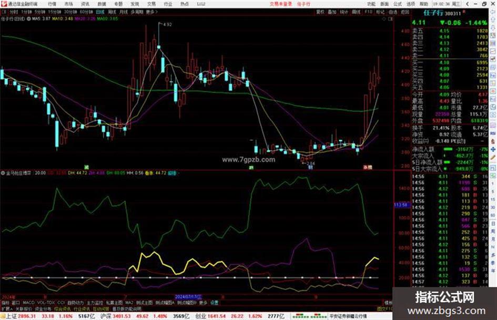This screenshot has height=320, width=497.
Task: Select the 主力监控 indicator tab
Action: (95, 303)
